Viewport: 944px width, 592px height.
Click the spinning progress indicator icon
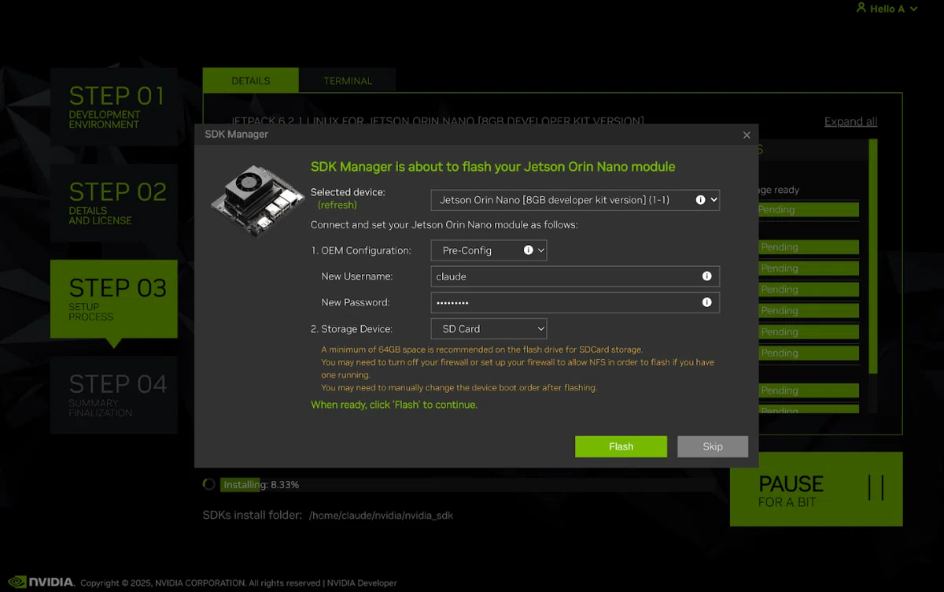point(208,484)
